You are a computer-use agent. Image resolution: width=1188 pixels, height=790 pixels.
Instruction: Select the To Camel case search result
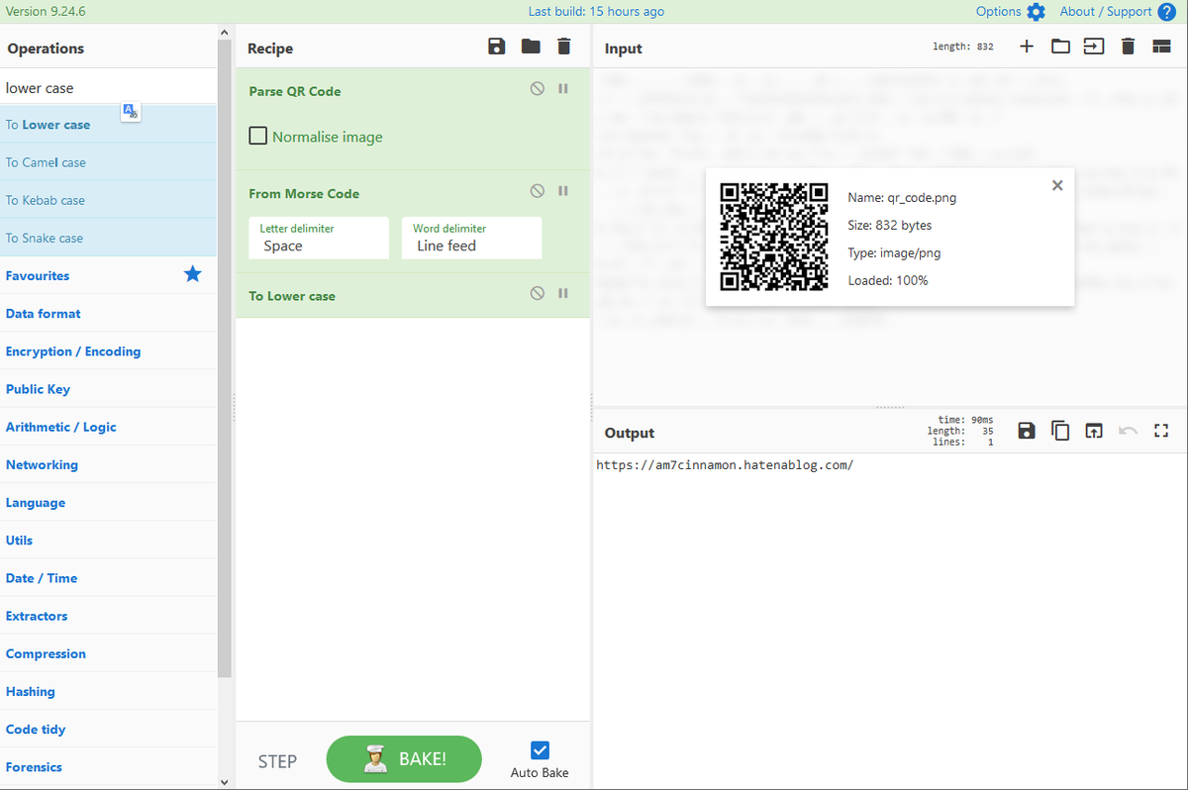click(x=108, y=161)
